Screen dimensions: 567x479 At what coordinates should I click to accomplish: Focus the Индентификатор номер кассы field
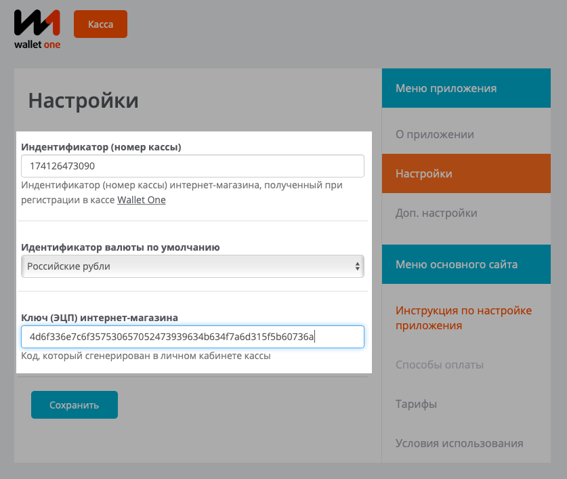point(193,166)
